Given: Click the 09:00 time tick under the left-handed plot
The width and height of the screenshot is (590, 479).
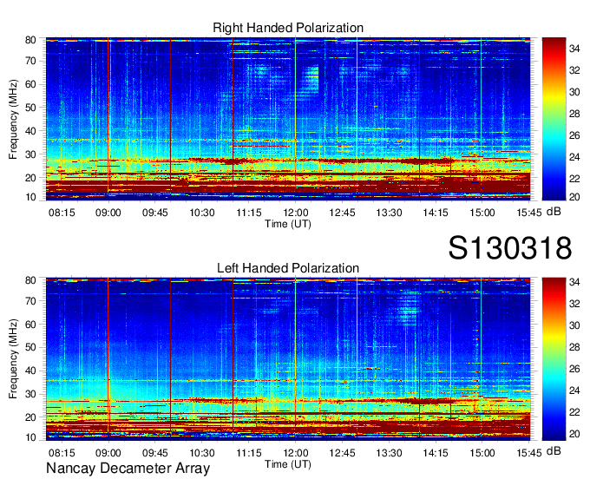Looking at the screenshot, I should coord(108,453).
